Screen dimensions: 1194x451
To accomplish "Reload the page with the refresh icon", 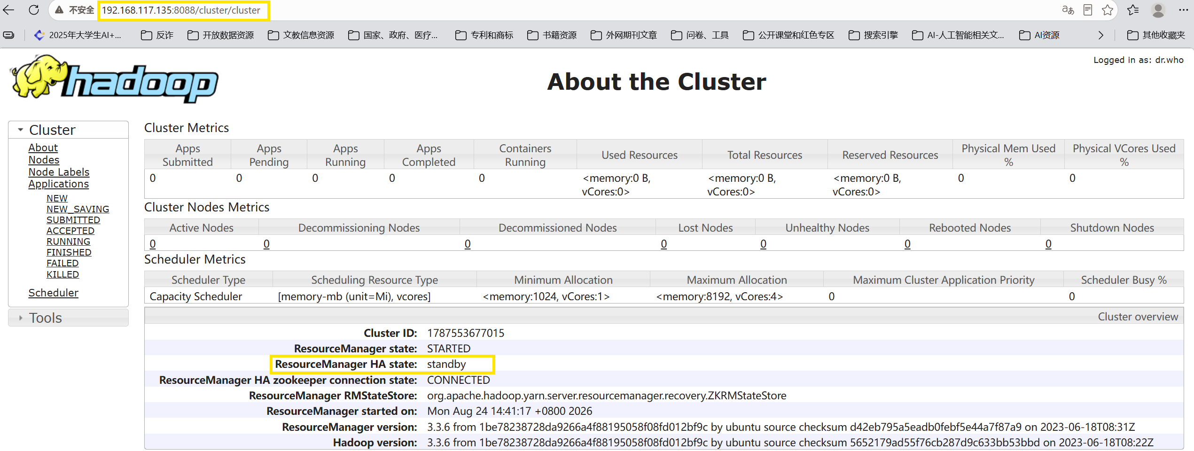I will pos(34,10).
